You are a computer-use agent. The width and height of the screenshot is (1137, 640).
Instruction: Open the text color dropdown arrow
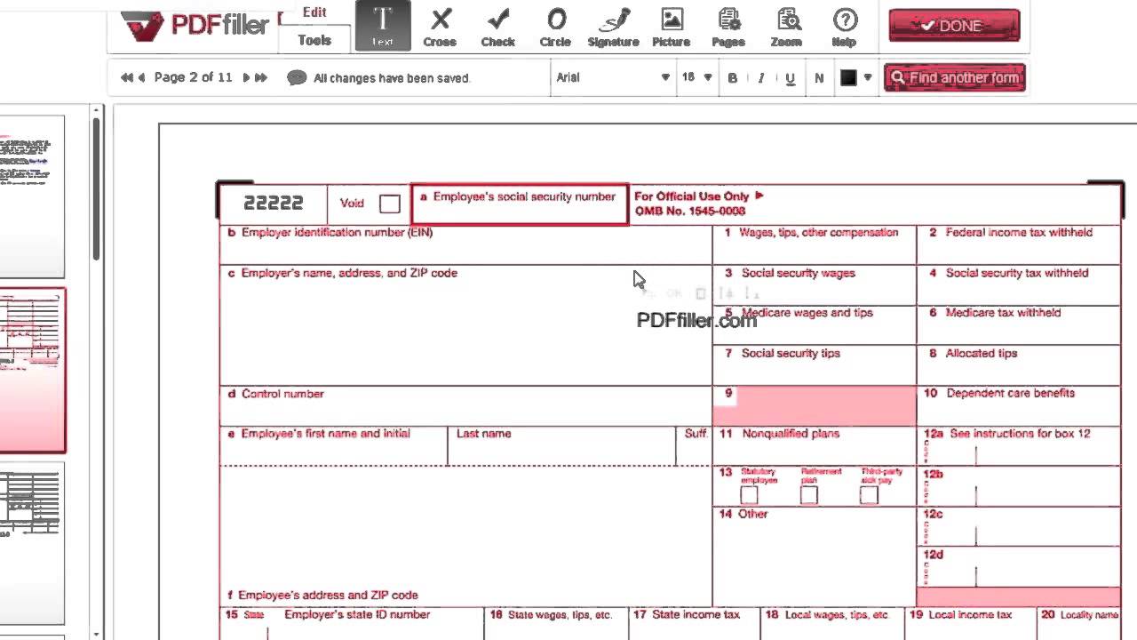pyautogui.click(x=868, y=78)
